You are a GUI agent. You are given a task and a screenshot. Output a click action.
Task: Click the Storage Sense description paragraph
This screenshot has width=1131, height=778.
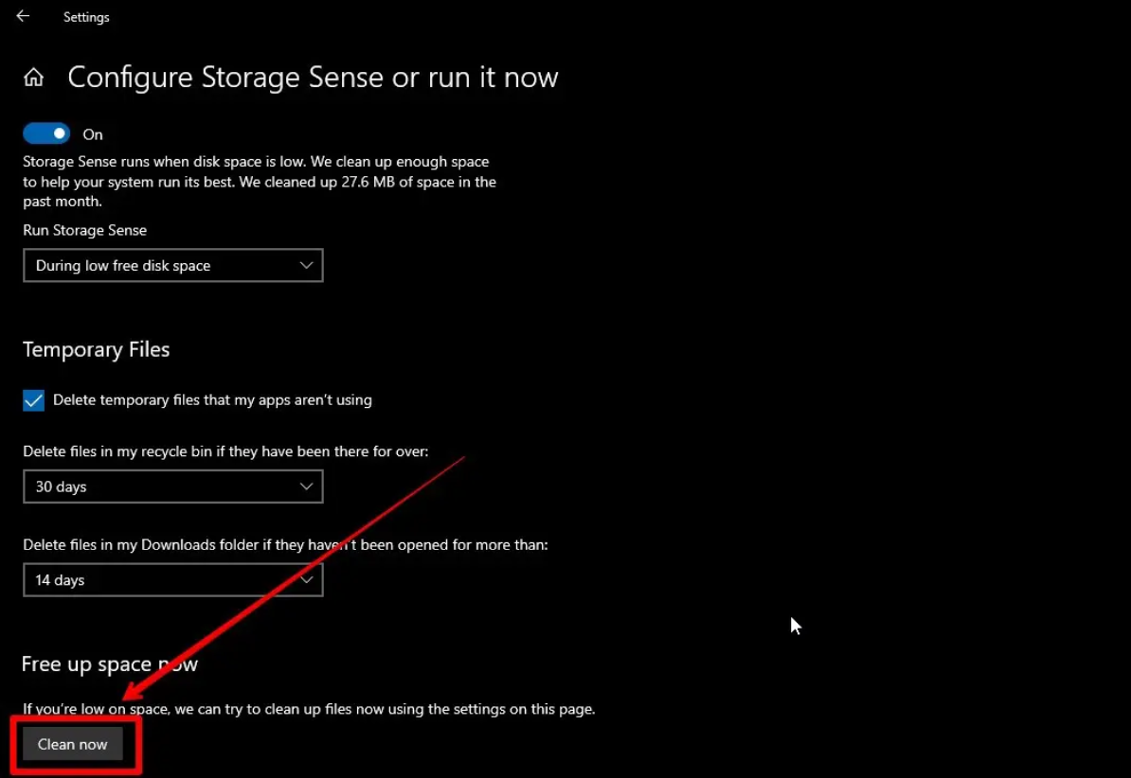(x=259, y=182)
